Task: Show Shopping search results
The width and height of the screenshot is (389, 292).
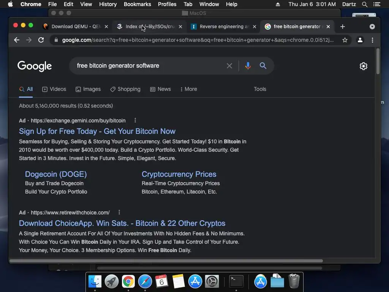Action: (125, 89)
